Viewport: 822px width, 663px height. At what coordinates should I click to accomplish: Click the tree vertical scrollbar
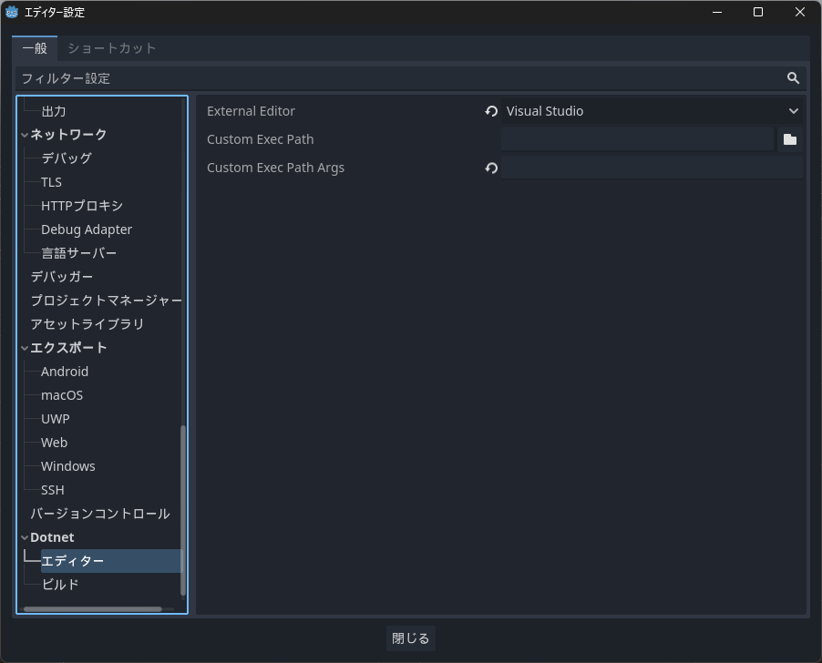tap(183, 511)
